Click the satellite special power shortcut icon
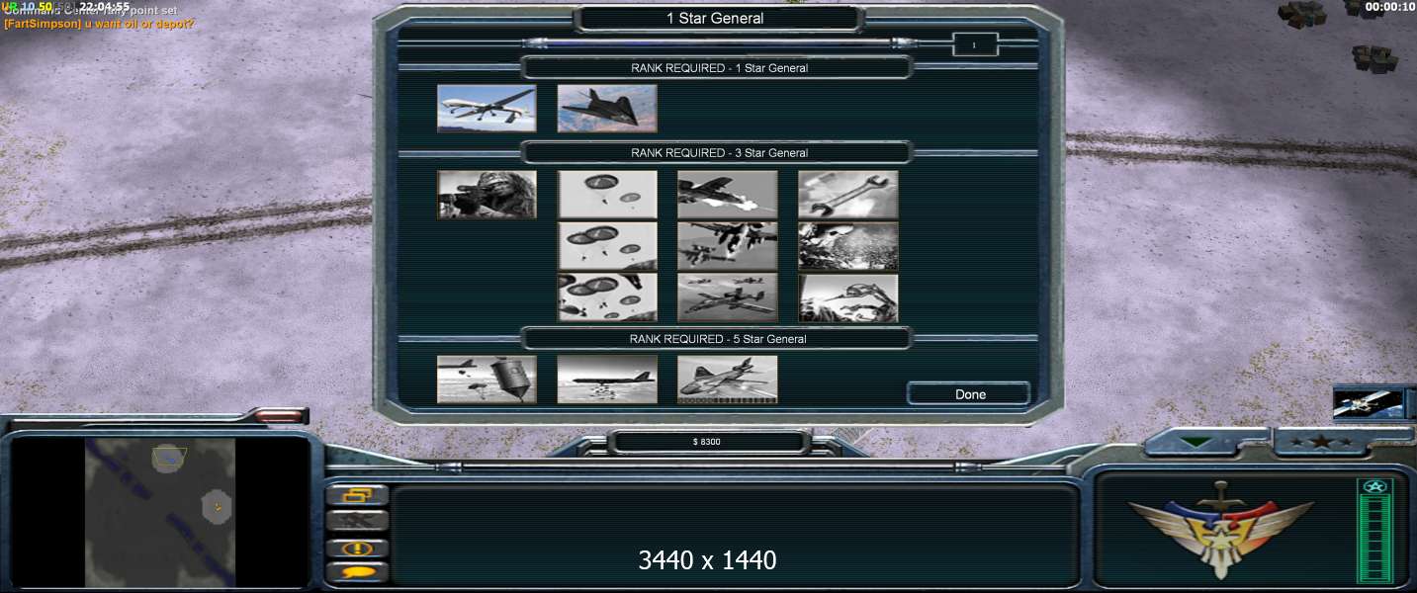The image size is (1417, 593). [1368, 402]
